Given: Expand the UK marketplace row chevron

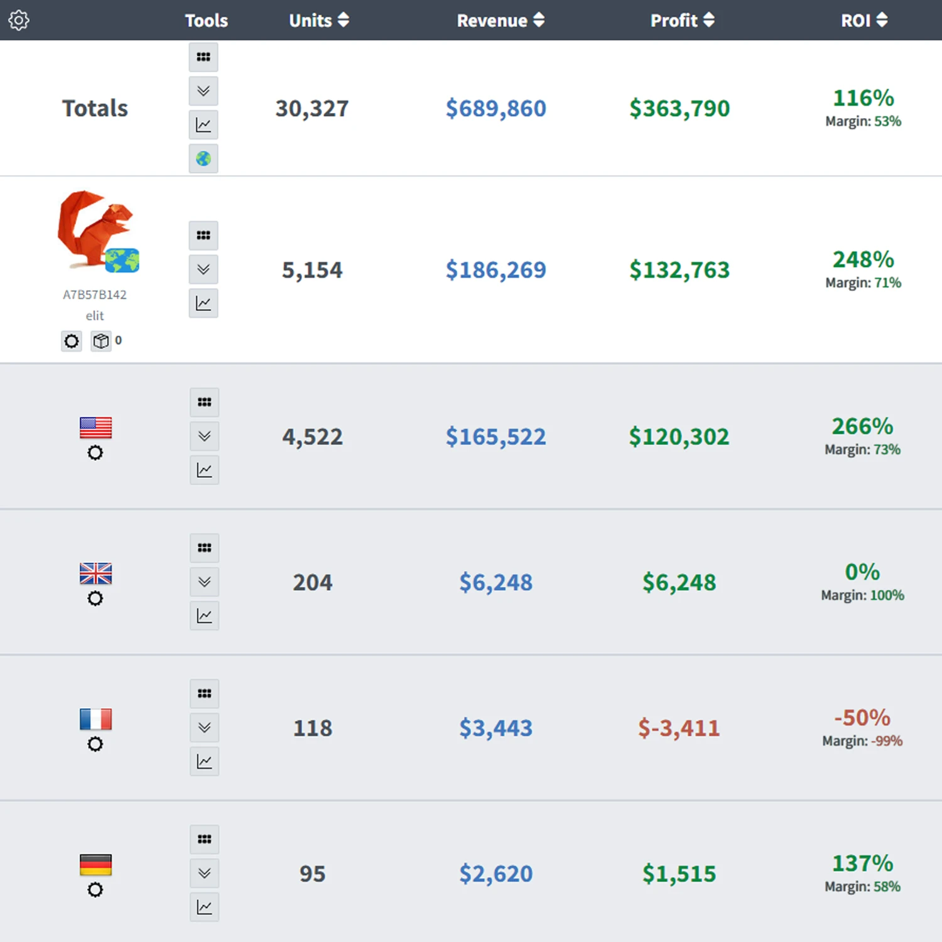Looking at the screenshot, I should [205, 582].
